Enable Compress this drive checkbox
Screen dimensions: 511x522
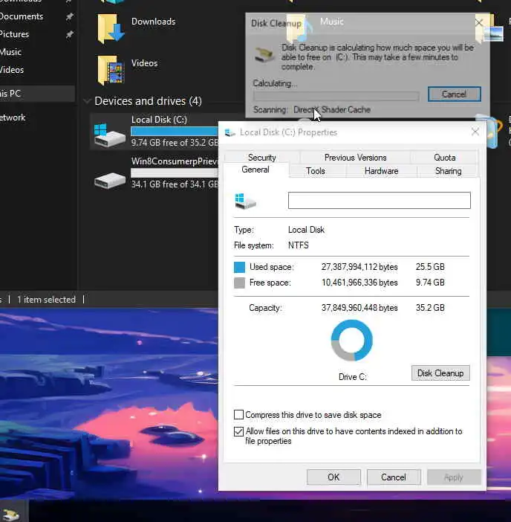[238, 414]
